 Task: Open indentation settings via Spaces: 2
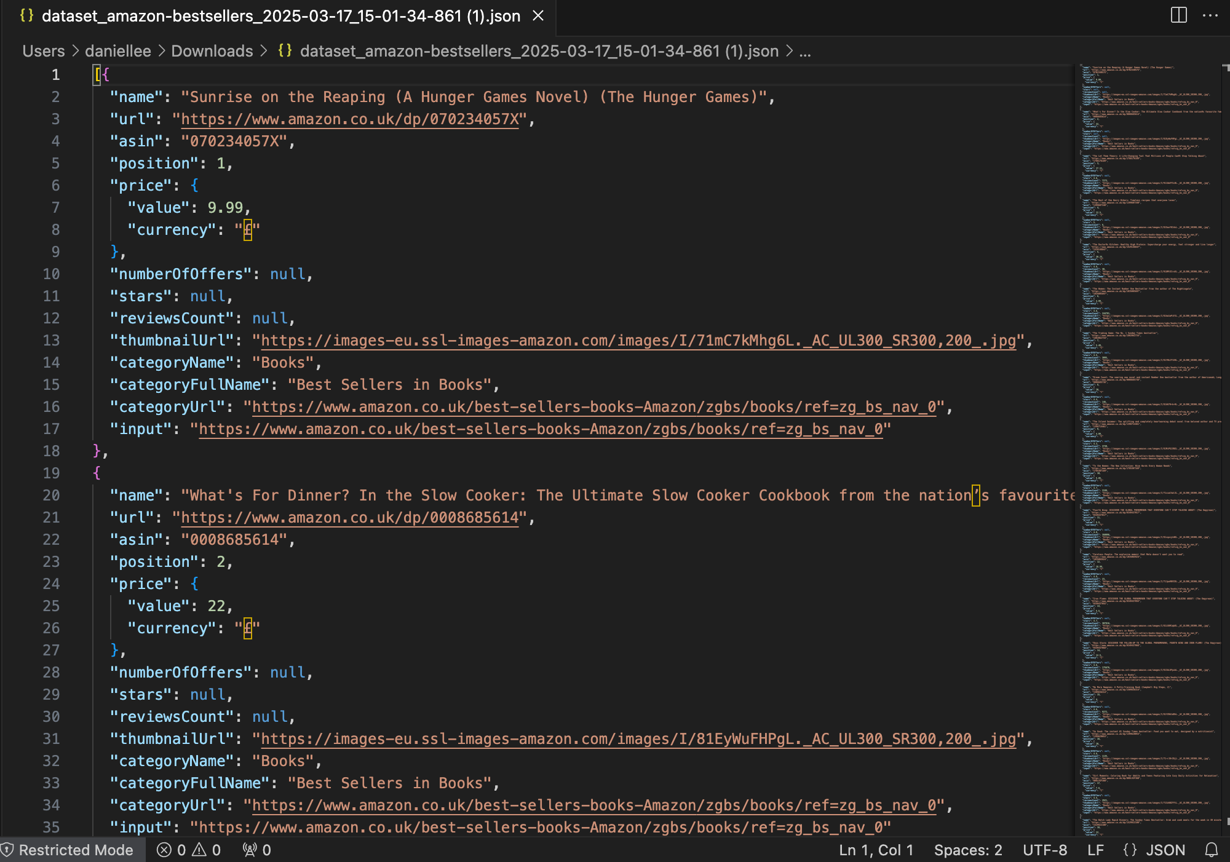coord(967,850)
